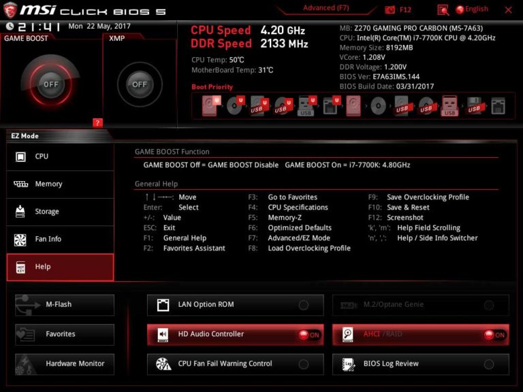Image resolution: width=523 pixels, height=392 pixels.
Task: Show the Fan Info section
Action: coord(60,240)
